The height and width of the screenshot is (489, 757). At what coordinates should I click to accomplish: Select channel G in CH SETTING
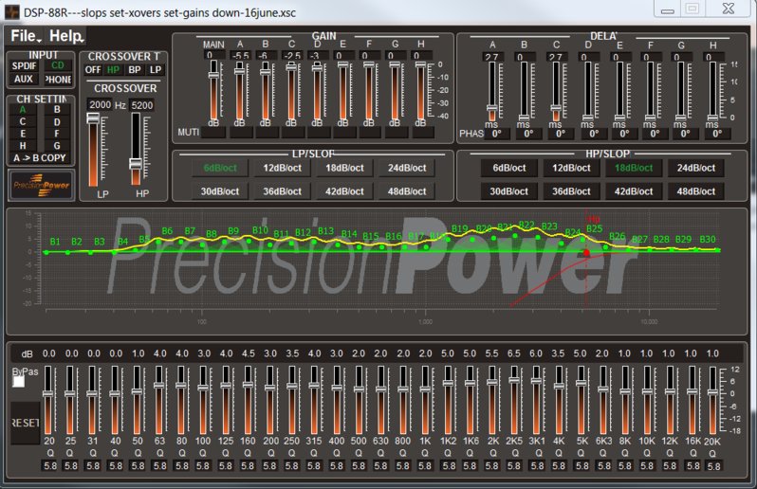pos(57,146)
